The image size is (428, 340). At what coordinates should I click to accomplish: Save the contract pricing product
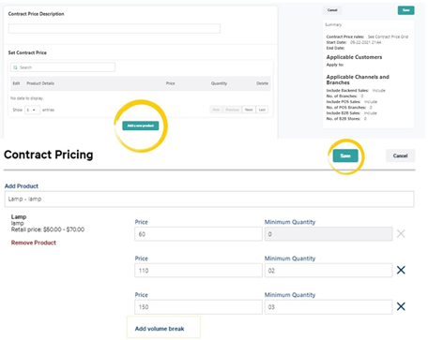click(x=345, y=155)
